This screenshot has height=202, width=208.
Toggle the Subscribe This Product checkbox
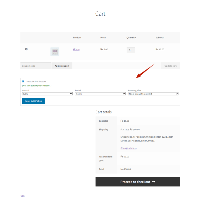tap(23, 82)
